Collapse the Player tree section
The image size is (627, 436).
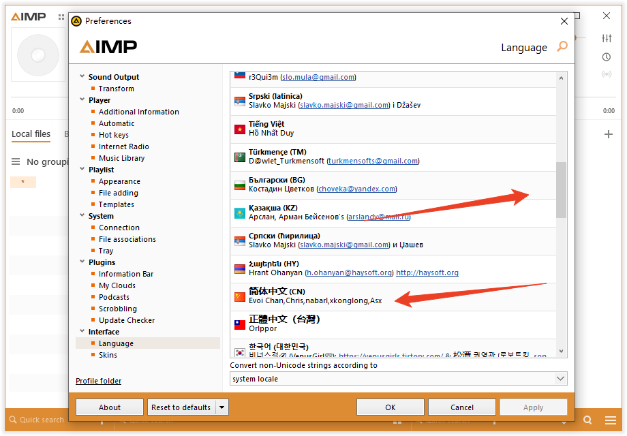click(82, 99)
